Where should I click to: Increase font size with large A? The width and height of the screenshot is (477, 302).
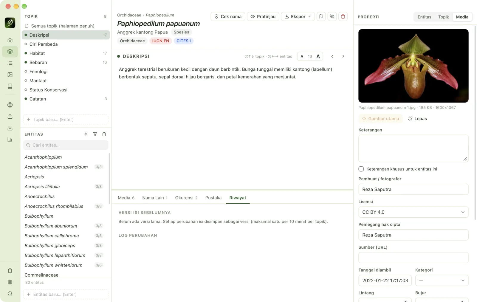tap(318, 56)
